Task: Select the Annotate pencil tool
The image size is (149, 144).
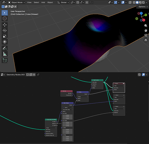Action: tap(5, 48)
